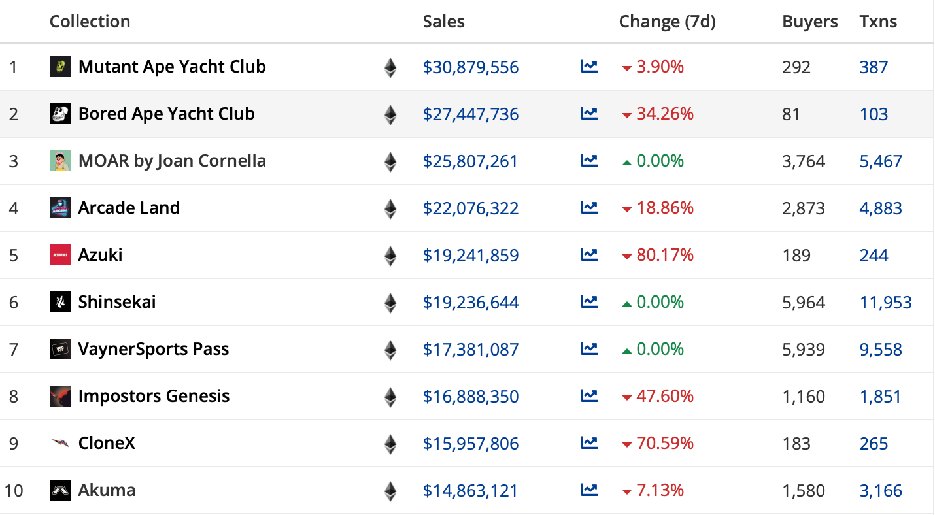The width and height of the screenshot is (935, 515).
Task: Open Akuma's sales chart icon
Action: tap(589, 490)
